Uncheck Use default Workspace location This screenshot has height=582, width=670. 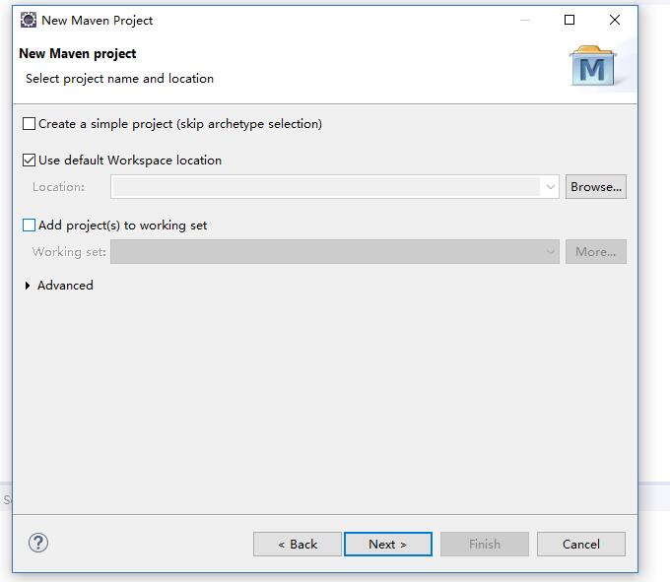click(x=29, y=161)
